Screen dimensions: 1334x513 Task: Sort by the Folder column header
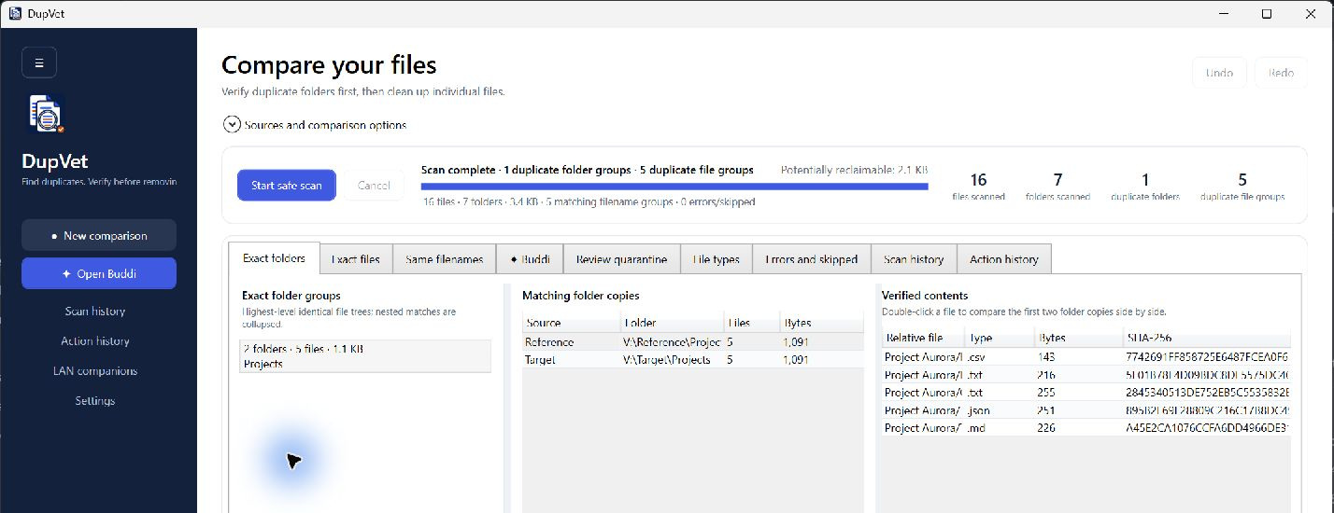[x=672, y=323]
